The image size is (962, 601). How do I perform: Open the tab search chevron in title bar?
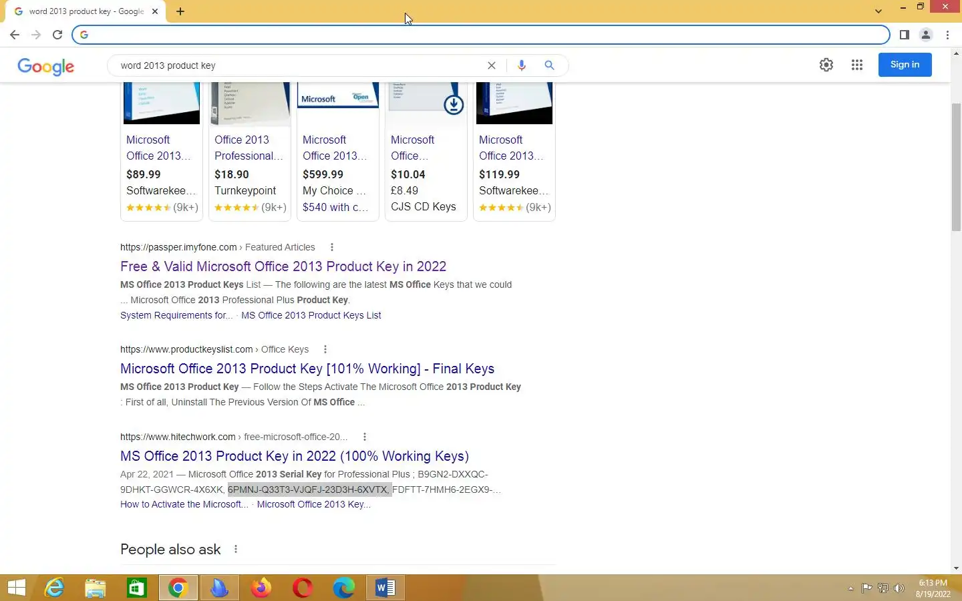pos(878,11)
